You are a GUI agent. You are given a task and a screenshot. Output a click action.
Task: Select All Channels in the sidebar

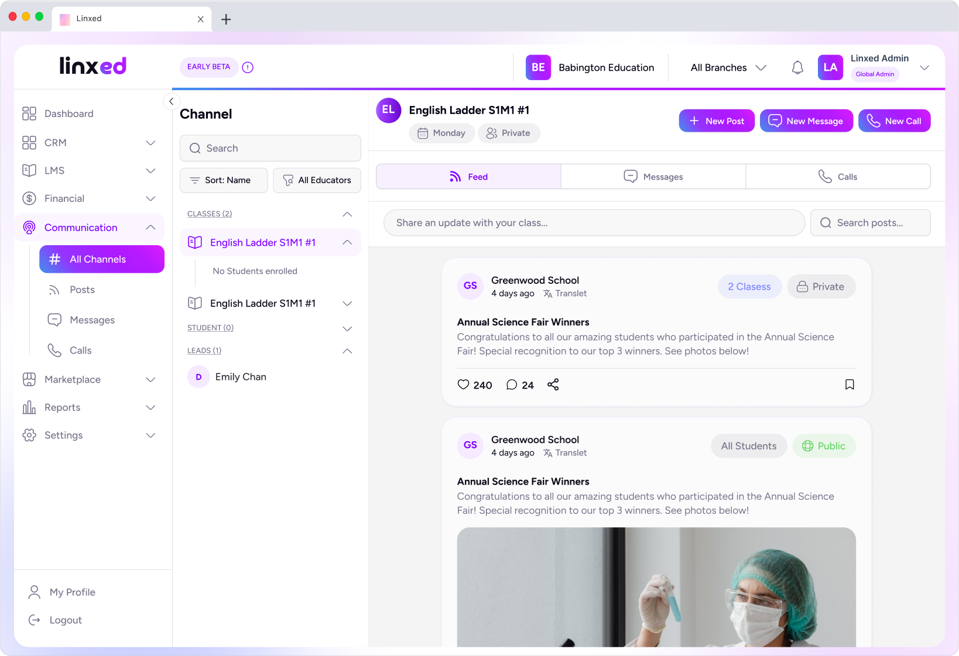[102, 259]
